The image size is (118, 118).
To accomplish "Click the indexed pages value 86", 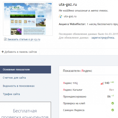I will coord(109,96).
